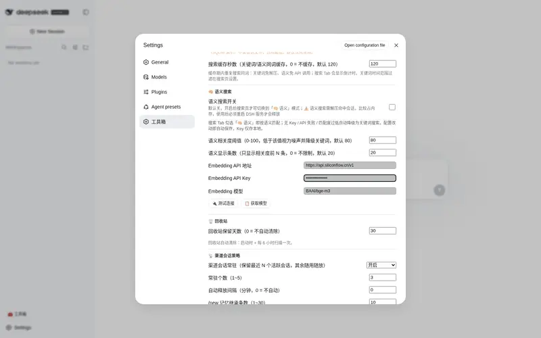Click the 常驻个数 field showing 3
541x338 pixels.
click(x=382, y=277)
